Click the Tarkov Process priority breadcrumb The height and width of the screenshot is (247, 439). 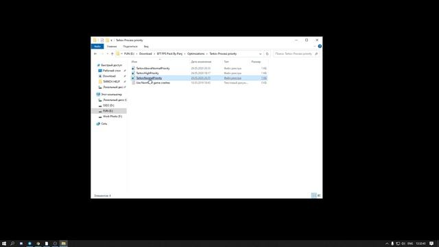tap(223, 54)
